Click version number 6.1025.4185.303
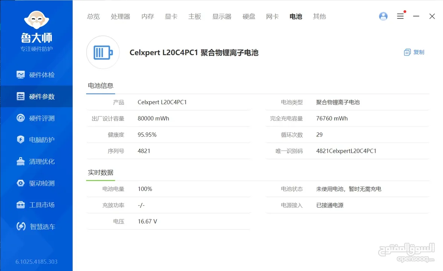The image size is (443, 271). [x=37, y=262]
